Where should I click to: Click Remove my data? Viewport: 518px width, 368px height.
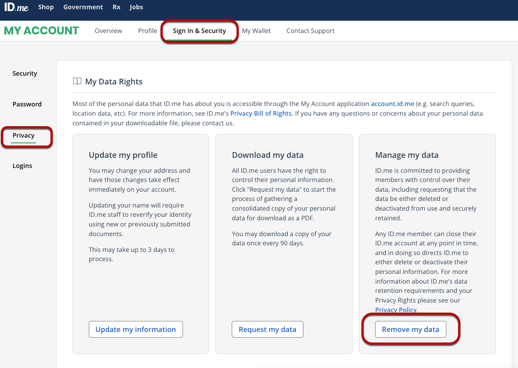410,329
